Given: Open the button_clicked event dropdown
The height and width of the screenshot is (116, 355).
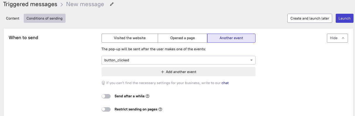Looking at the screenshot, I should pos(179,60).
